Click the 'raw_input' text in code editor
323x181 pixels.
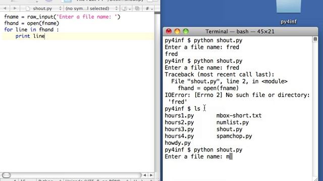40,17
